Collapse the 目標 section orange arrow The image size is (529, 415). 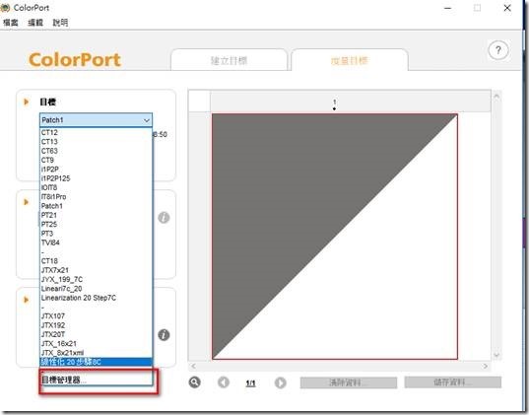click(26, 102)
